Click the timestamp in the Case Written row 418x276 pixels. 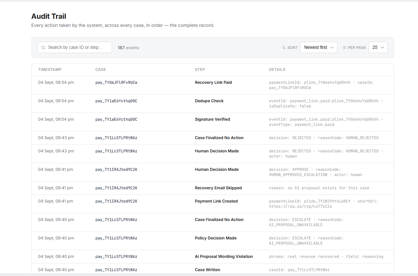pos(56,270)
